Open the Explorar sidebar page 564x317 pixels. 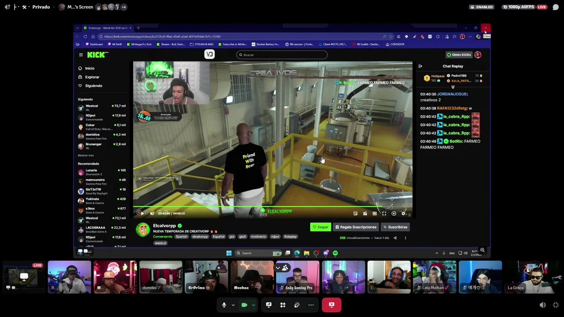[x=92, y=77]
